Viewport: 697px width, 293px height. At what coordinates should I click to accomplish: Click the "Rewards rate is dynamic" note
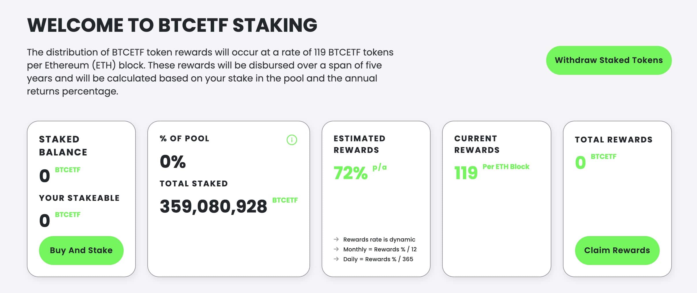coord(379,240)
